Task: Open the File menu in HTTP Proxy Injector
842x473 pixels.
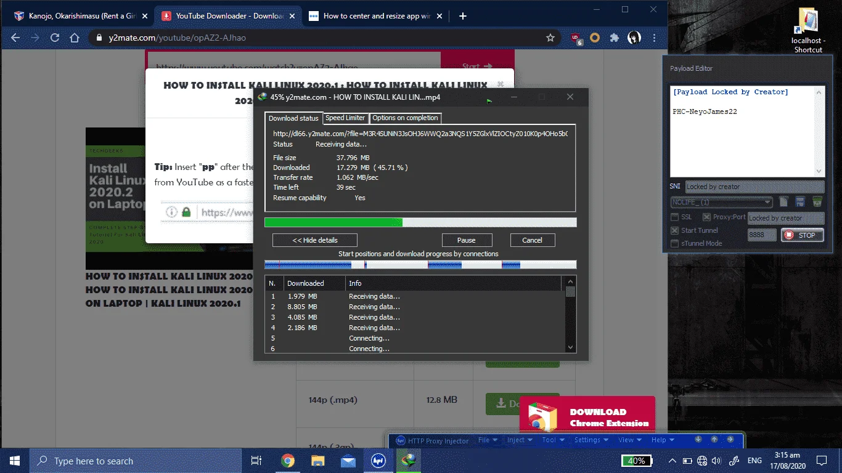Action: tap(487, 440)
